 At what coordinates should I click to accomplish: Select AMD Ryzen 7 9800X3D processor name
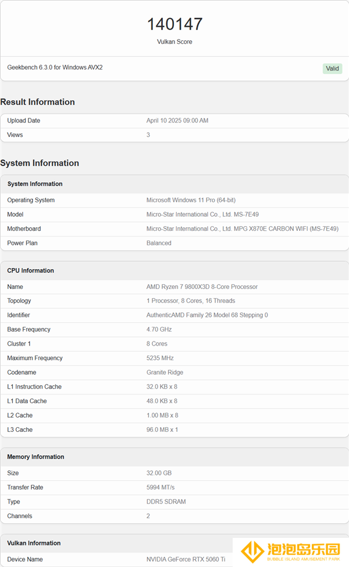pos(202,287)
